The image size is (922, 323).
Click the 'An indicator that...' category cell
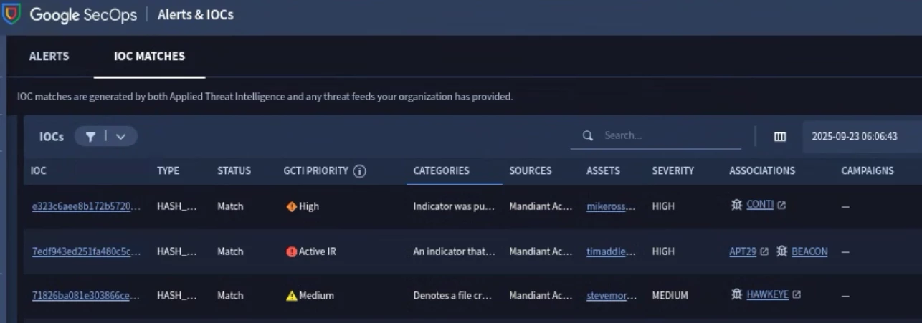(454, 251)
